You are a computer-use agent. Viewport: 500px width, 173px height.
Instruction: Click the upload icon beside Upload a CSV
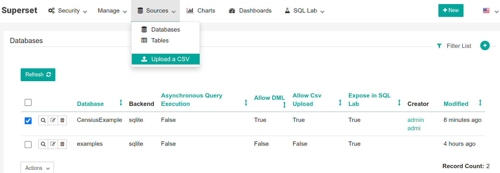[144, 59]
